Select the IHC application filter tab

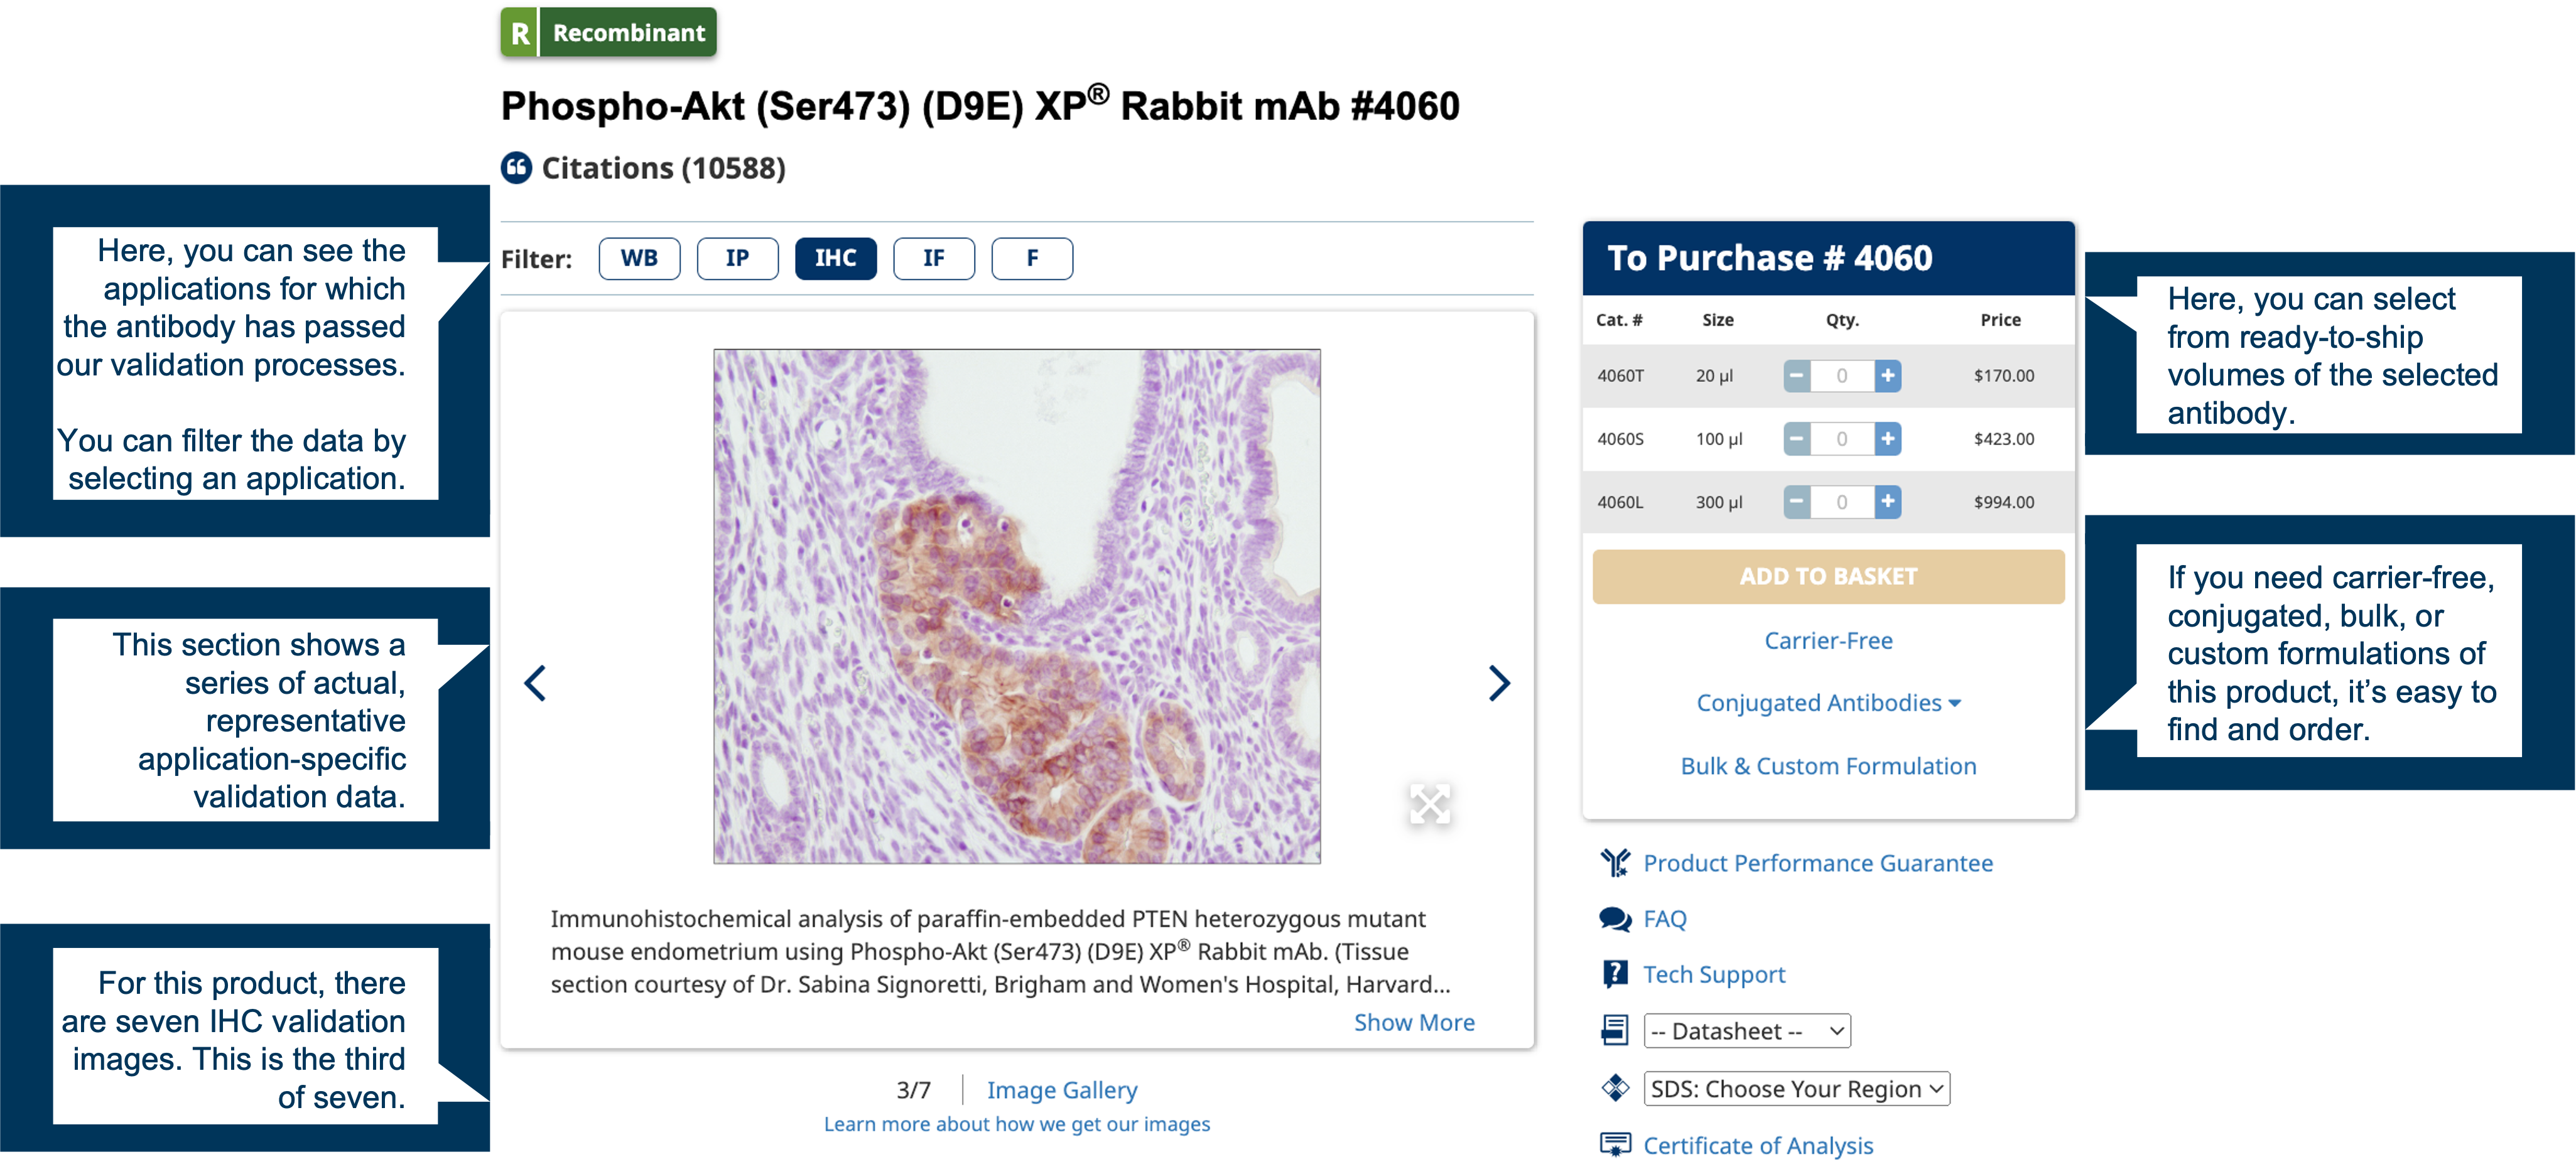tap(836, 258)
